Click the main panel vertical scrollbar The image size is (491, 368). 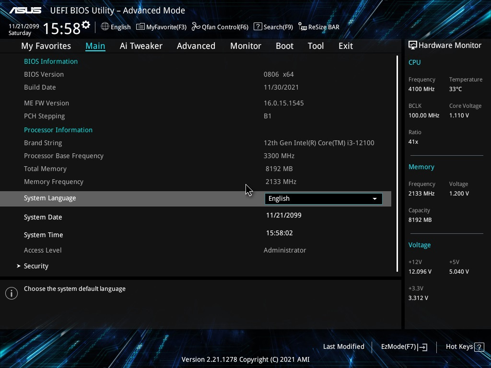397,164
